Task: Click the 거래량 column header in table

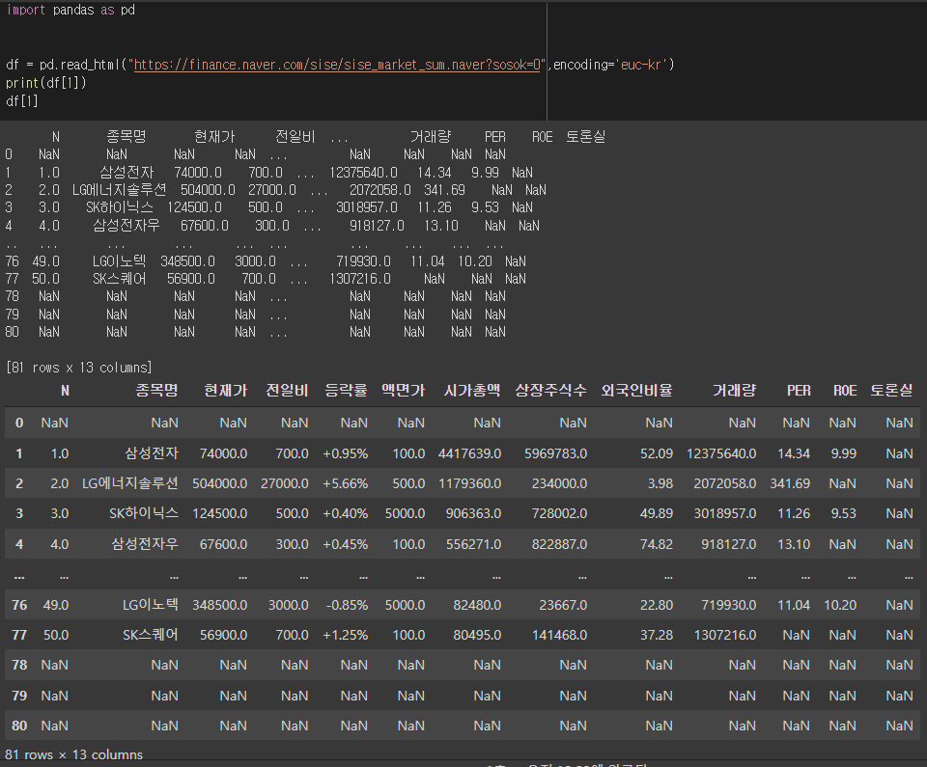Action: [734, 390]
